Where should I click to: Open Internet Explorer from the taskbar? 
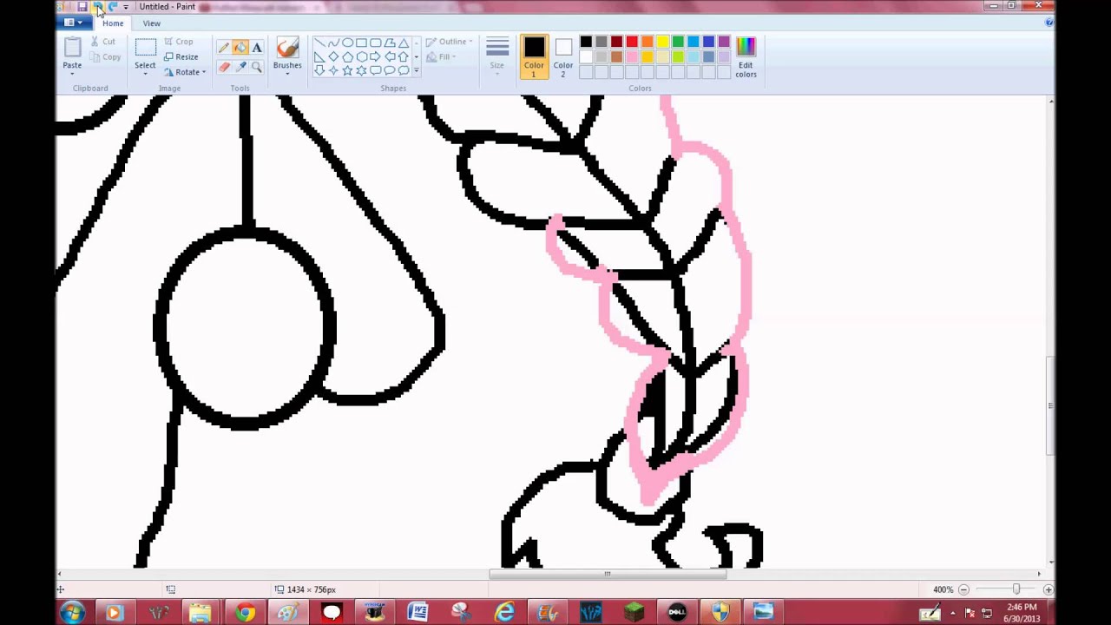[504, 614]
